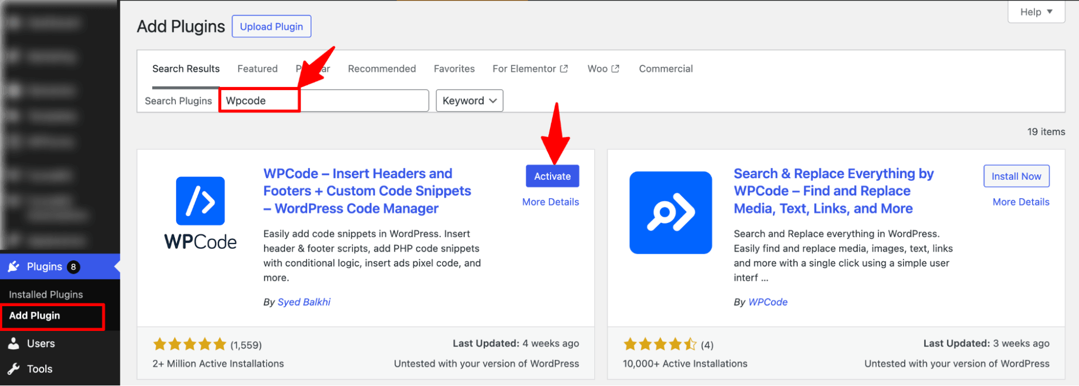
Task: Switch to Featured tab
Action: [x=257, y=69]
